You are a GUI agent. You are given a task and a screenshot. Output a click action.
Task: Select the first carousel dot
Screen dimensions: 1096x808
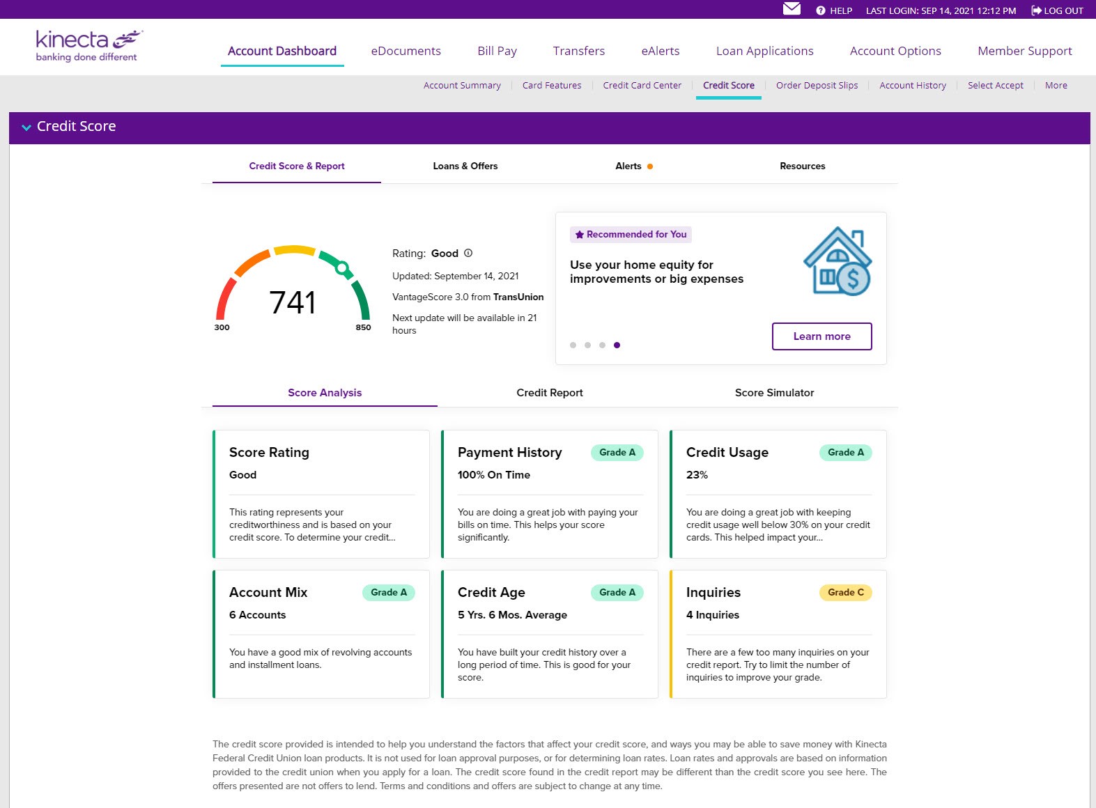pyautogui.click(x=573, y=345)
